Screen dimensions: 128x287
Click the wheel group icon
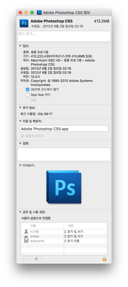[x=26, y=236]
